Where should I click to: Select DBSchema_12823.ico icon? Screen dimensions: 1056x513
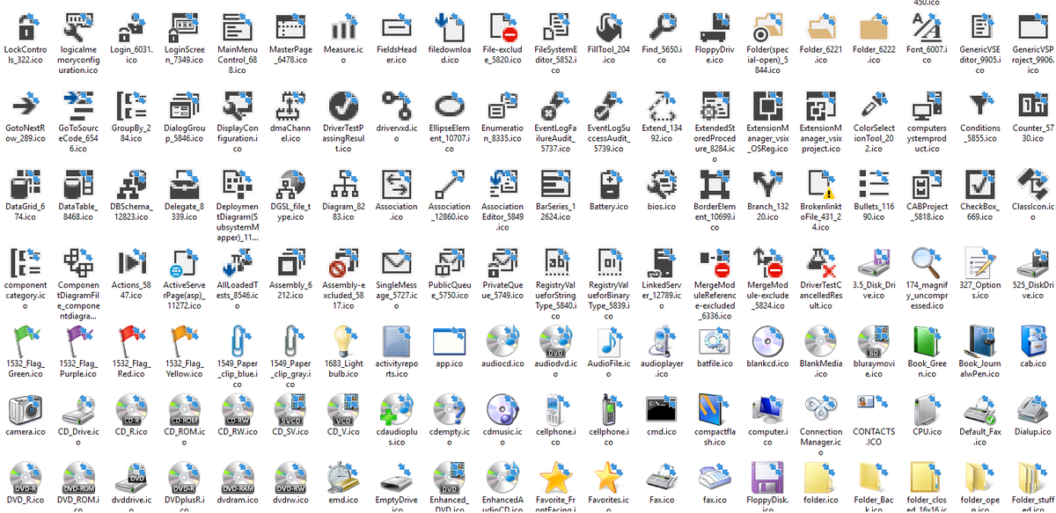pyautogui.click(x=131, y=184)
